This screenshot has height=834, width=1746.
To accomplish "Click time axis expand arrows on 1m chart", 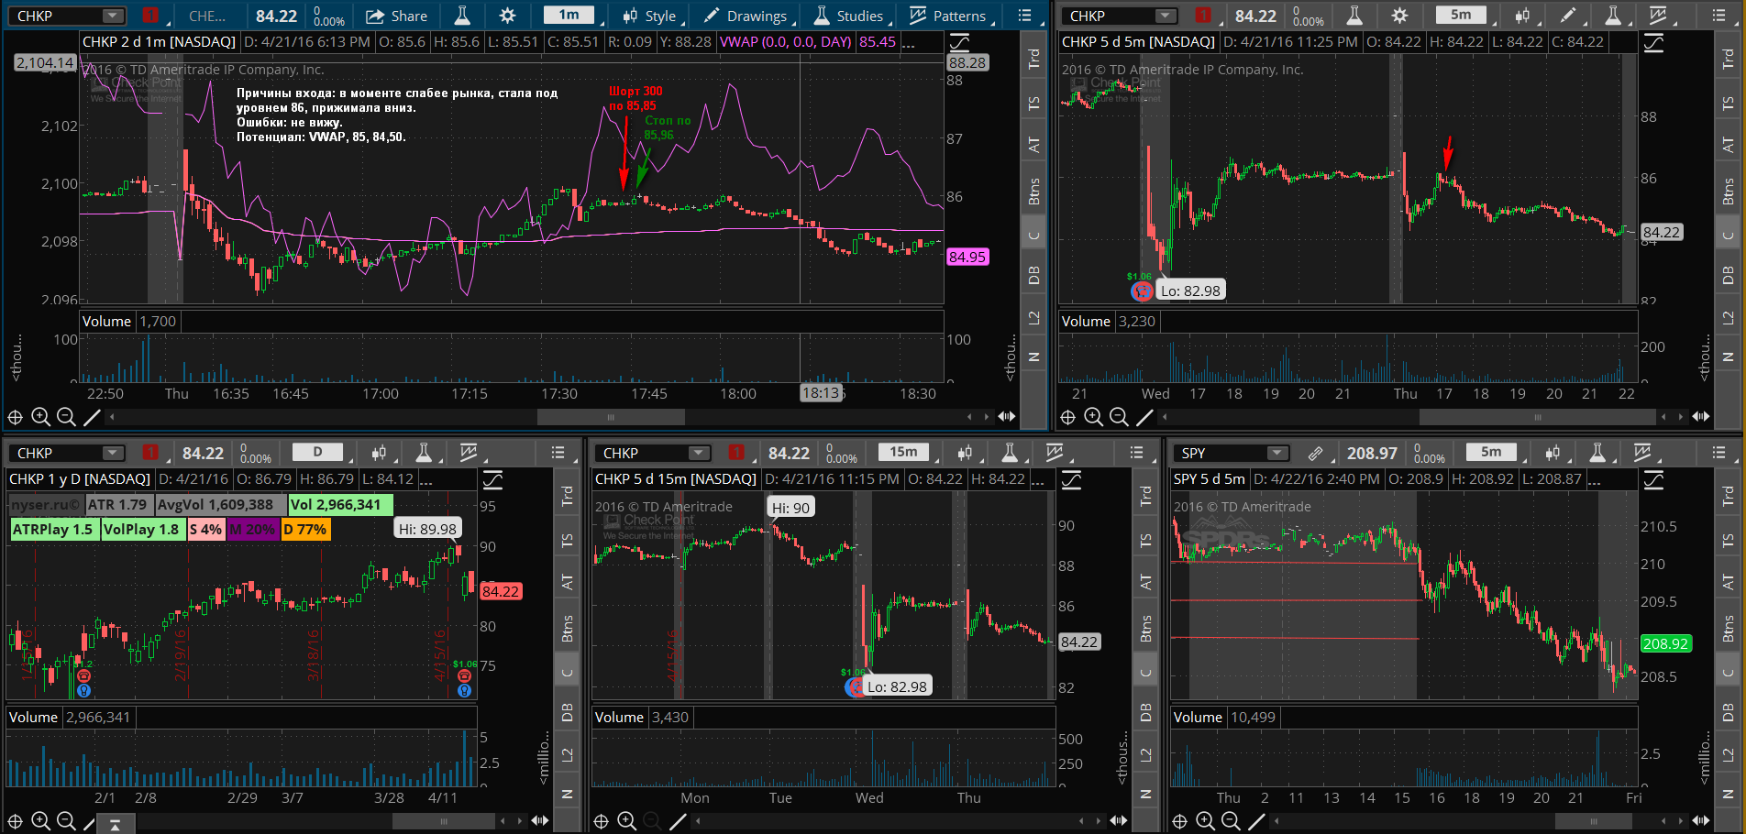I will 1007,417.
